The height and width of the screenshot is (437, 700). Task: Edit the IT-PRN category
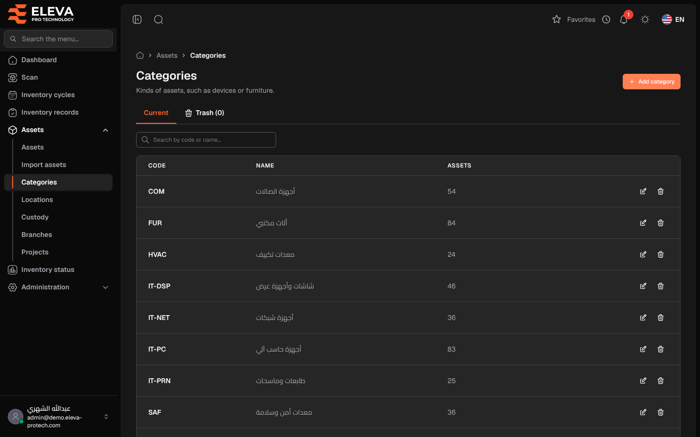click(x=643, y=381)
